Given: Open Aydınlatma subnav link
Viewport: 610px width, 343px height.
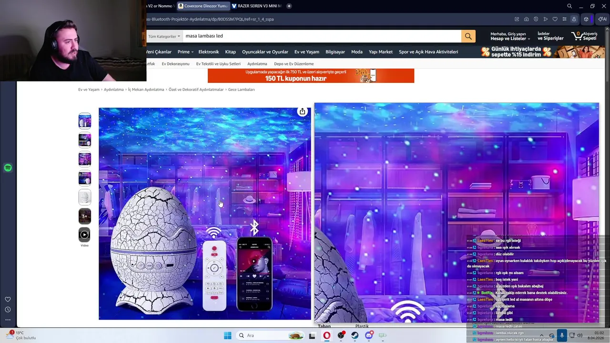Looking at the screenshot, I should (x=257, y=64).
